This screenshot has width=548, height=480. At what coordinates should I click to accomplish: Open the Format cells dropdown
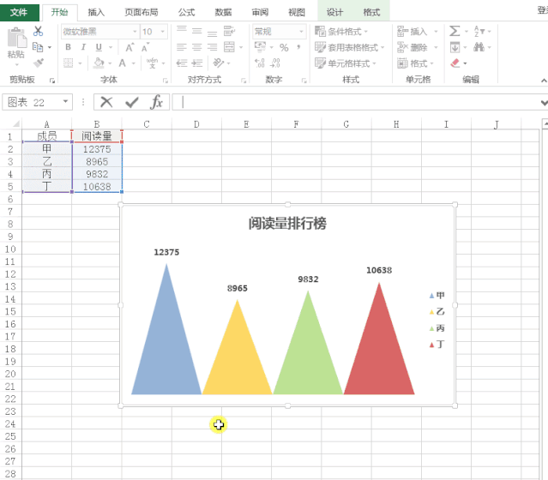[432, 63]
